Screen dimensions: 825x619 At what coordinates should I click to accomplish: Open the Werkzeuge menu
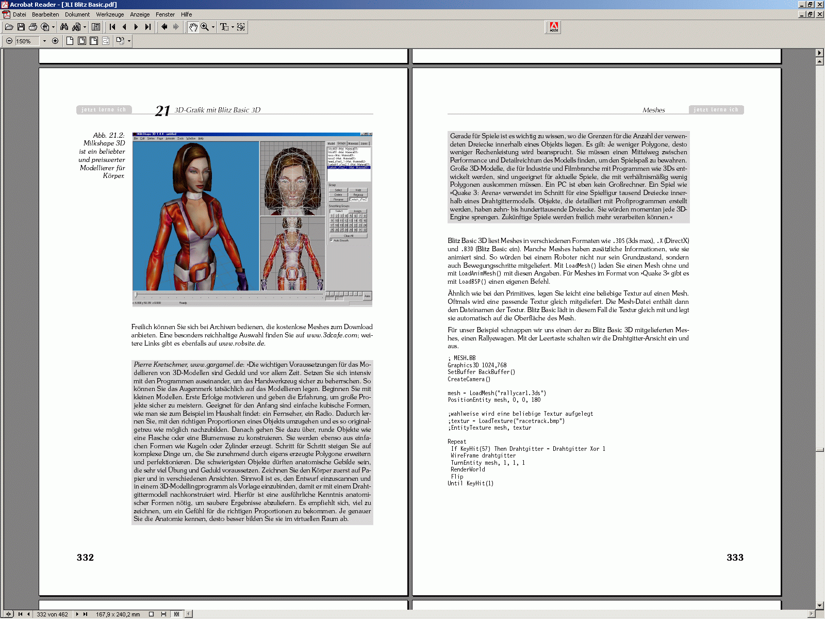[110, 14]
